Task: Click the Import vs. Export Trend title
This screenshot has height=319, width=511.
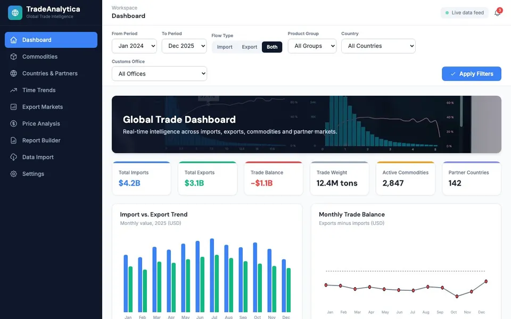Action: point(154,214)
